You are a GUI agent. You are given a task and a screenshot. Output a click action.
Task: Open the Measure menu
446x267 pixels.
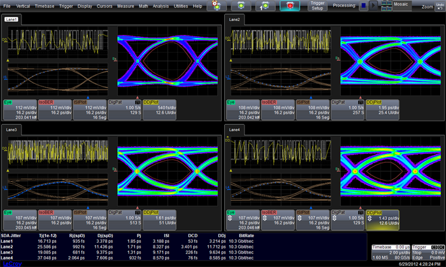(x=126, y=6)
